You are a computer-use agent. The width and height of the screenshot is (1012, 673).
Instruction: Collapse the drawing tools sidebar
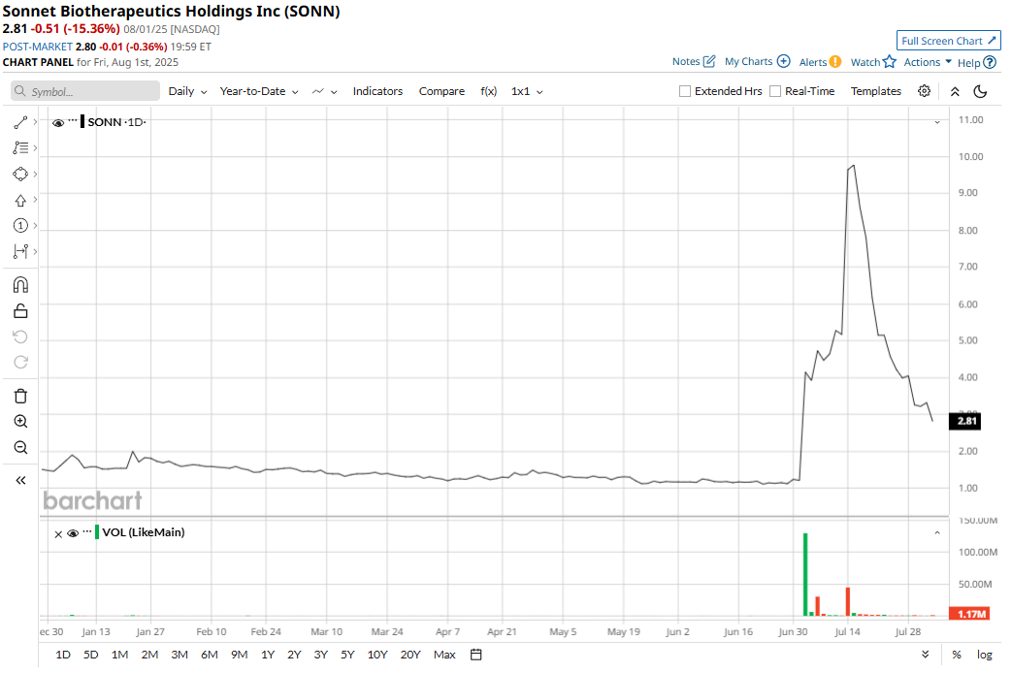pos(20,480)
